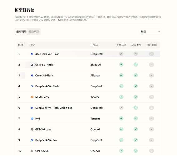The height and width of the screenshot is (156, 177).
Task: Switch to the 最高调用 tab
Action: pyautogui.click(x=21, y=32)
